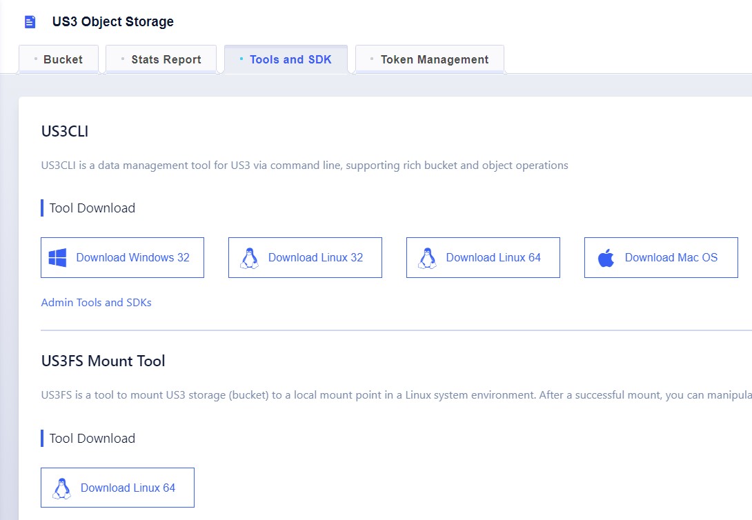752x520 pixels.
Task: Click the US3CLI description text
Action: [304, 166]
